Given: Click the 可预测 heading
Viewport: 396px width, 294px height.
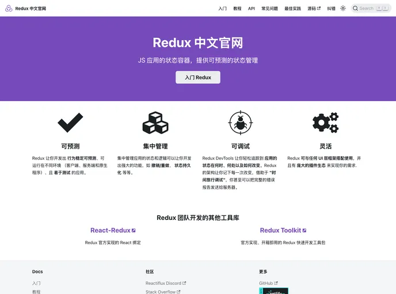Looking at the screenshot, I should 70,146.
